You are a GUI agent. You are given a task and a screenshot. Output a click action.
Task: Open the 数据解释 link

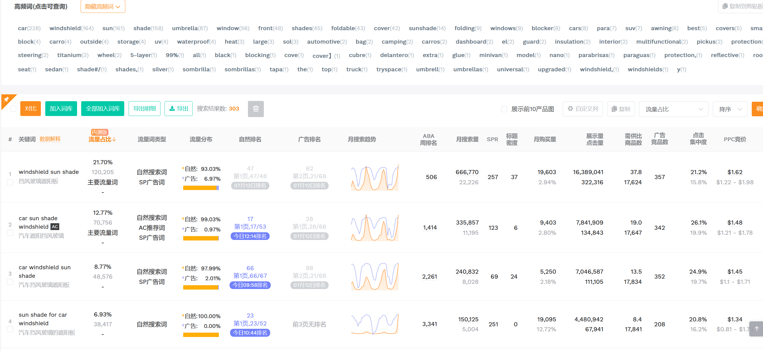tap(50, 139)
